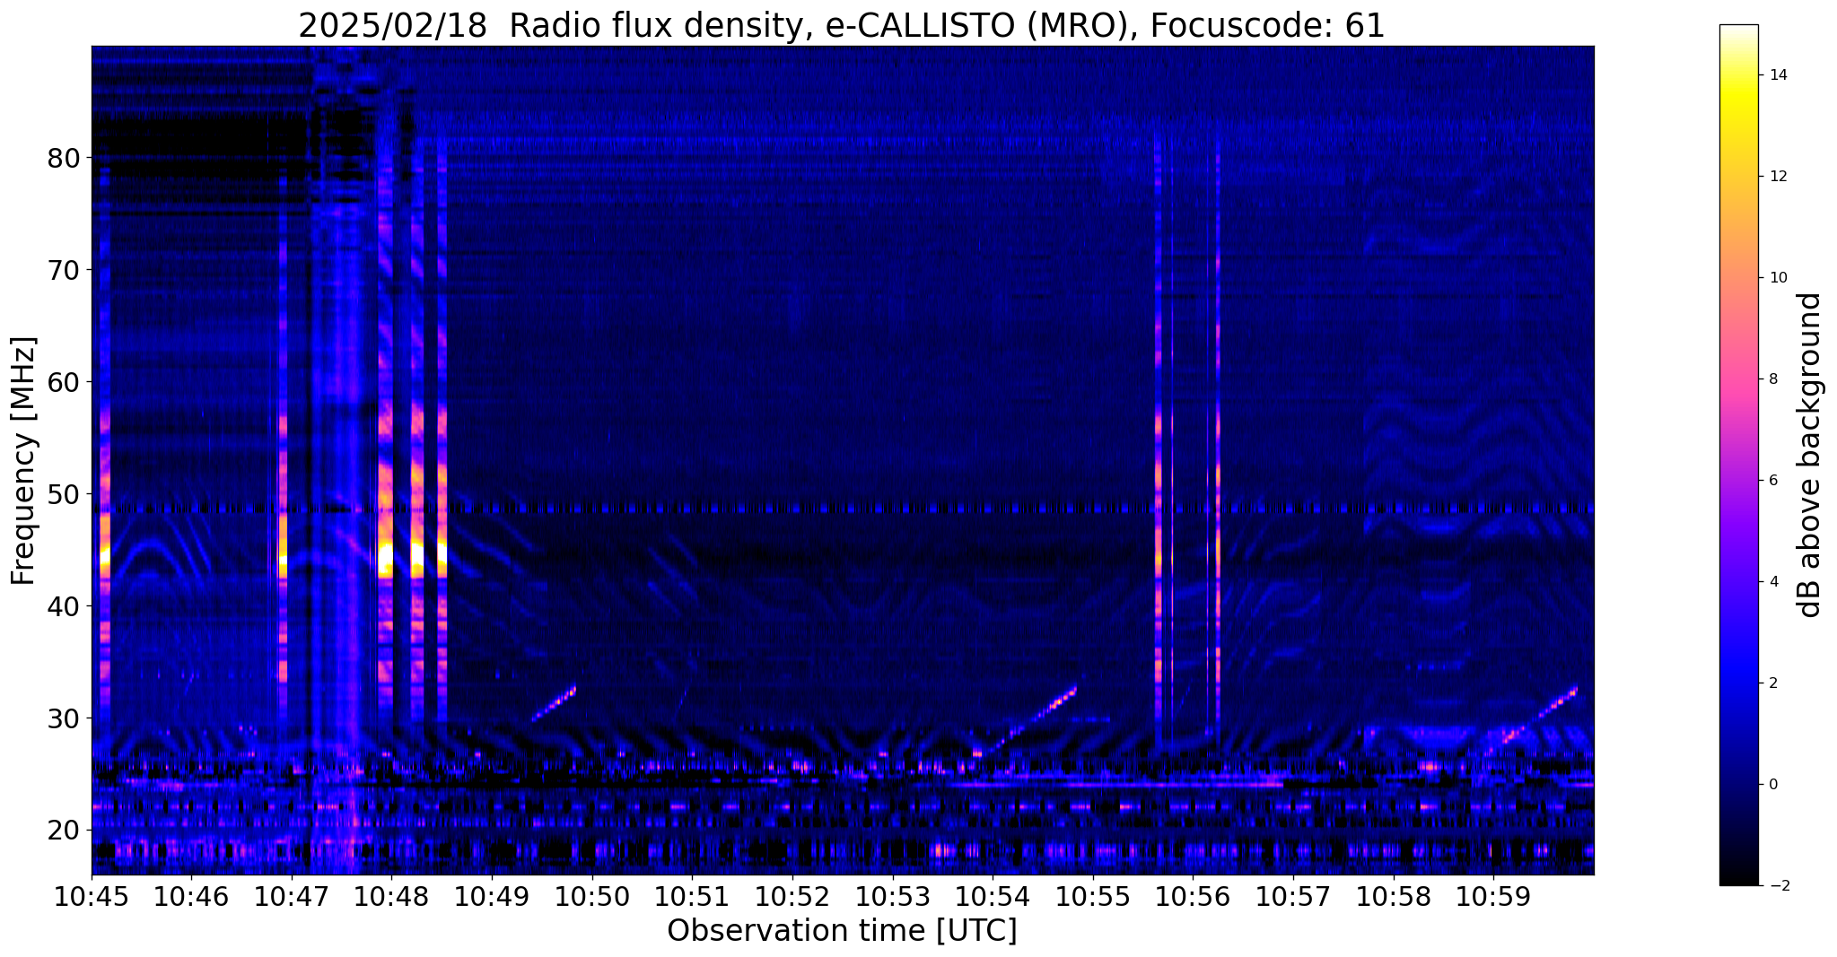Click the vertical burst at 10:55:40 near 50 MHz
Image resolution: width=1837 pixels, height=957 pixels.
coord(1158,494)
